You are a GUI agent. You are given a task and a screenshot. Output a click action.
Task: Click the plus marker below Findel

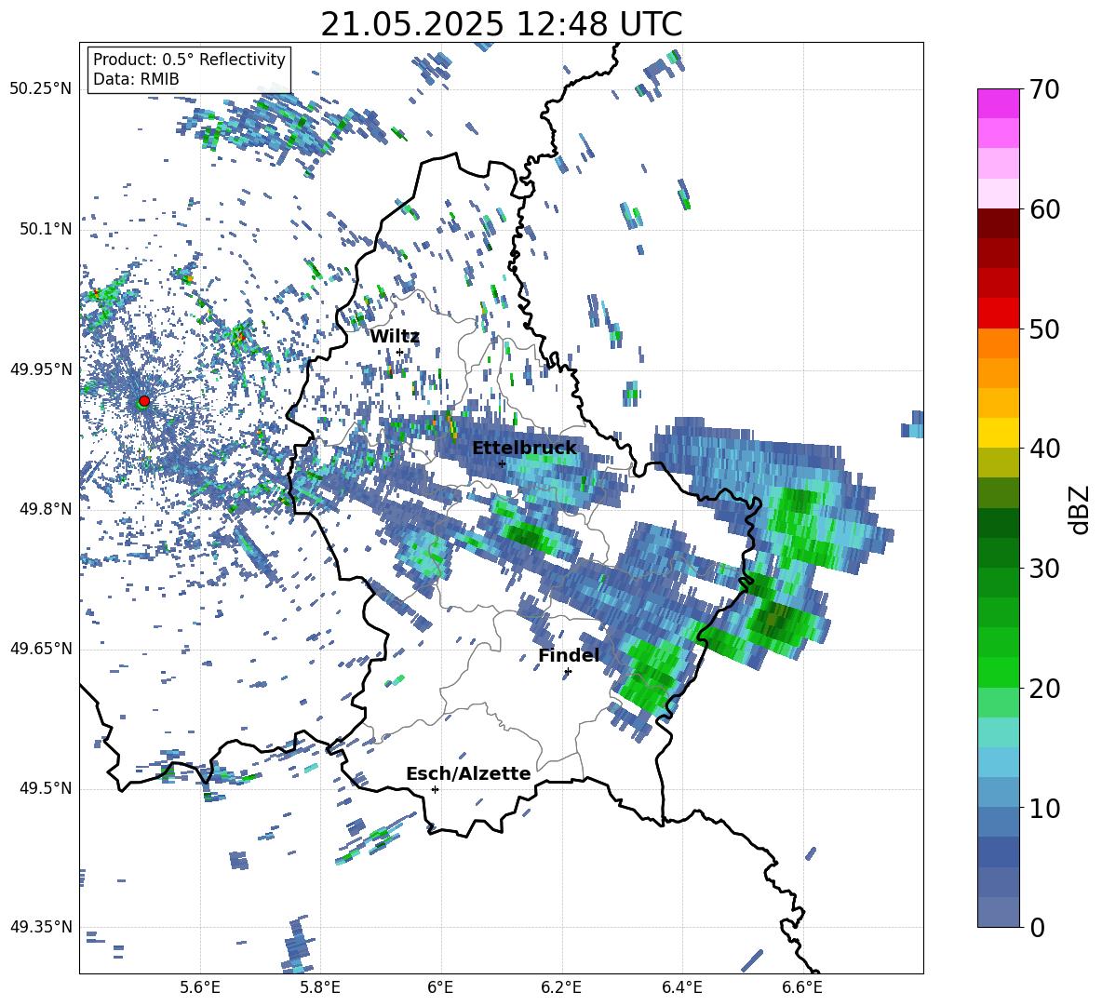click(568, 672)
